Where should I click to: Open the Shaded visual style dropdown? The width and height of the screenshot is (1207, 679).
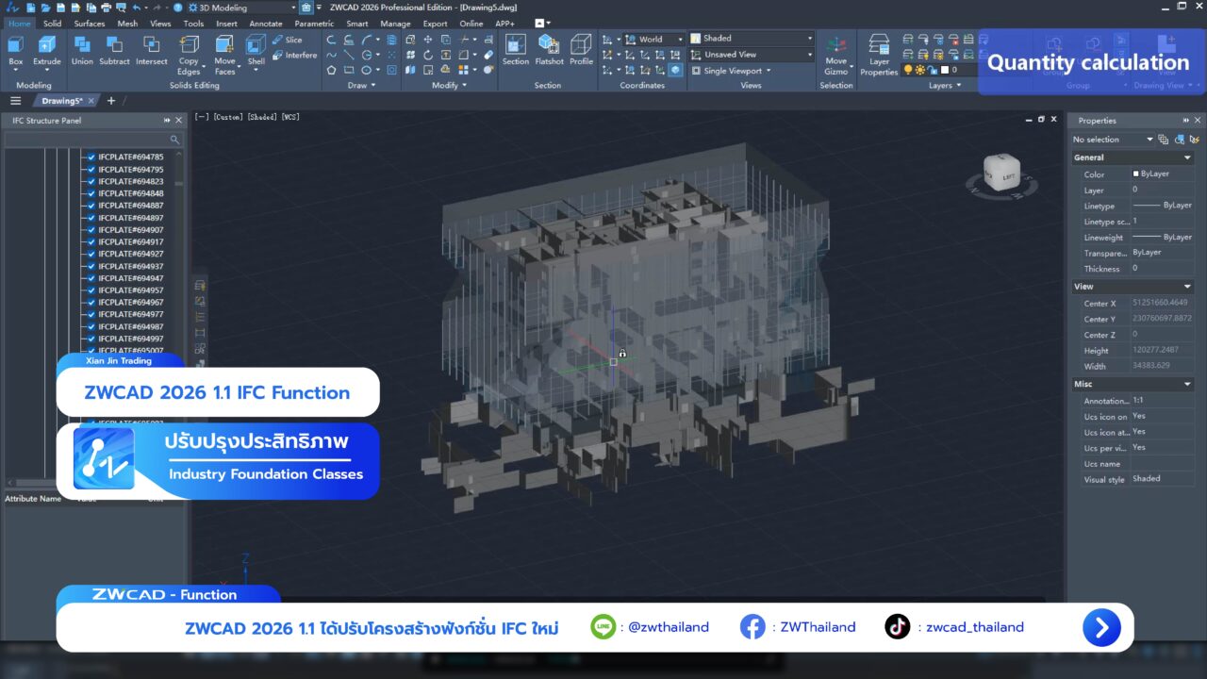(x=751, y=39)
